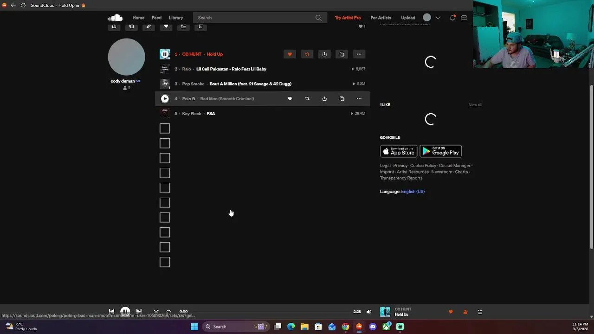Share the Bad Man track
Image resolution: width=594 pixels, height=334 pixels.
tap(324, 99)
